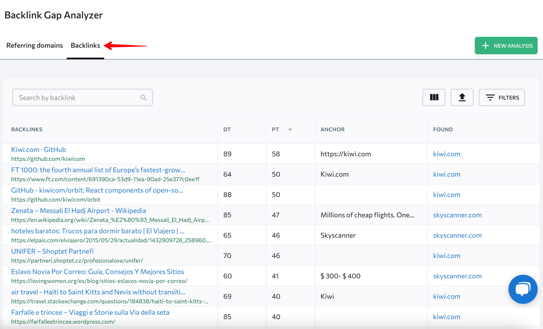543x329 pixels.
Task: Click the plus icon on New Analysis
Action: 485,45
